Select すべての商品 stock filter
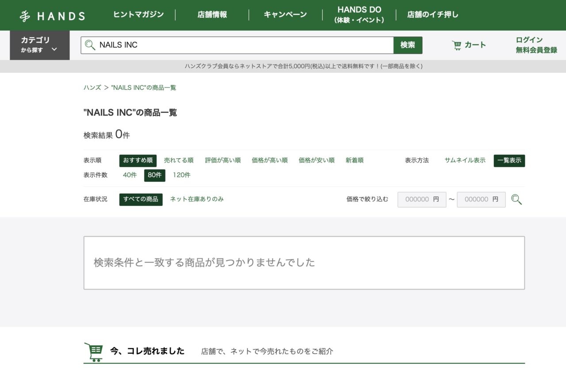The image size is (566, 381). [x=141, y=199]
